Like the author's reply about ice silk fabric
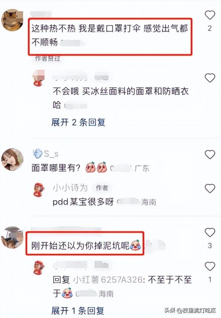221x318 pixels. tap(210, 78)
